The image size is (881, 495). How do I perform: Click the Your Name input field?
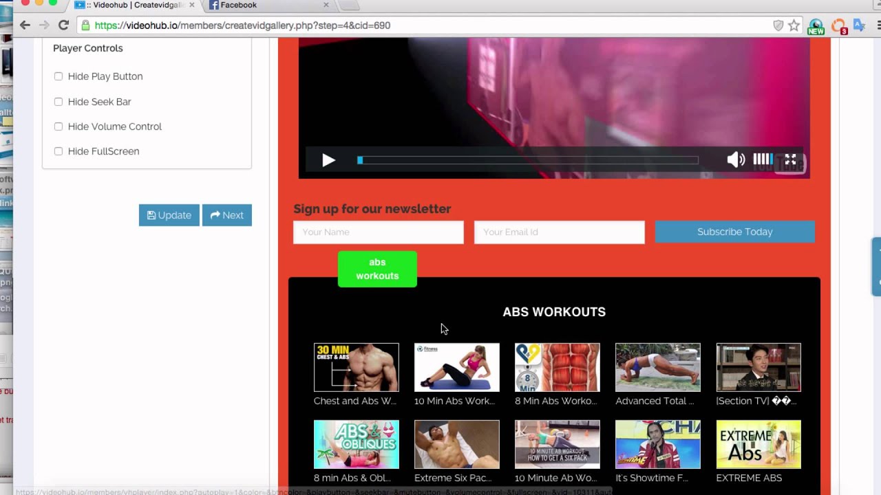click(x=379, y=232)
